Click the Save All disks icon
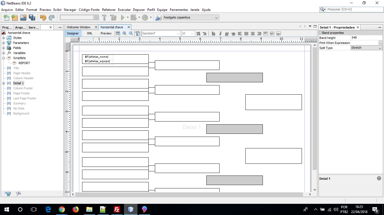This screenshot has width=384, height=215. pyautogui.click(x=32, y=17)
